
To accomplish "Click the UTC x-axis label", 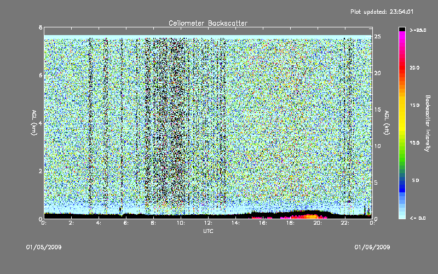I will tap(208, 231).
